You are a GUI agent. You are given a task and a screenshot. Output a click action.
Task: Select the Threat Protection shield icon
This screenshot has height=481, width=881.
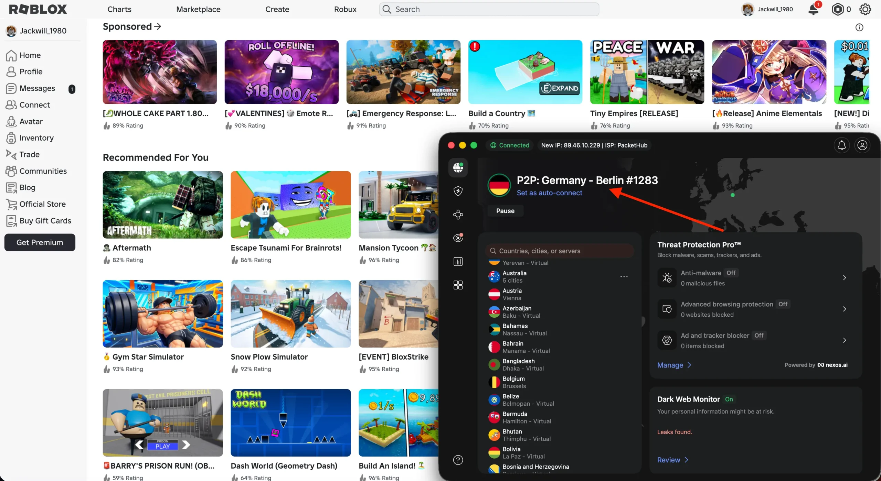click(x=458, y=191)
